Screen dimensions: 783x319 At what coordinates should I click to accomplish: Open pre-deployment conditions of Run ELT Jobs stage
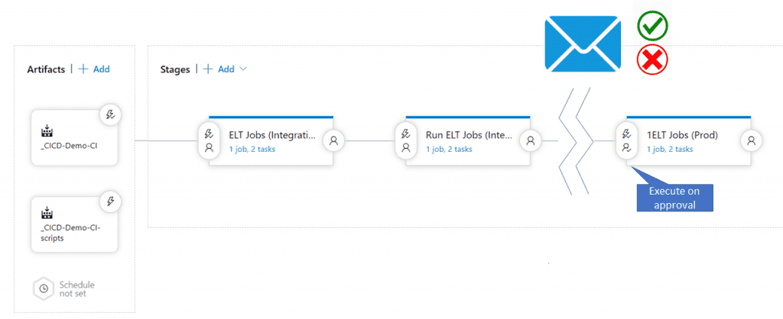click(x=405, y=141)
